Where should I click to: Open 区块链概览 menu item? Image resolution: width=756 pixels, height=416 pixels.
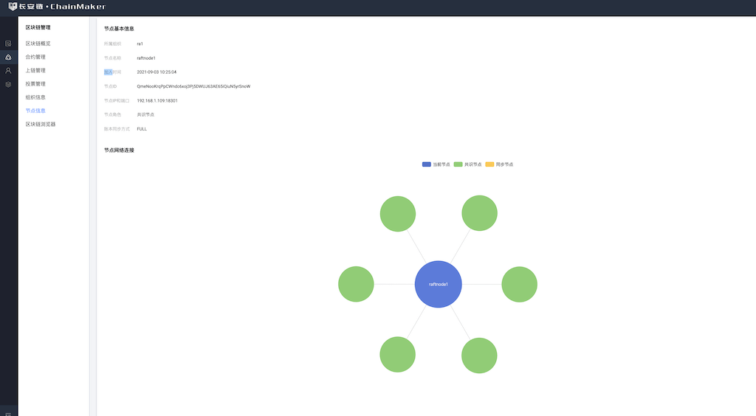tap(38, 44)
